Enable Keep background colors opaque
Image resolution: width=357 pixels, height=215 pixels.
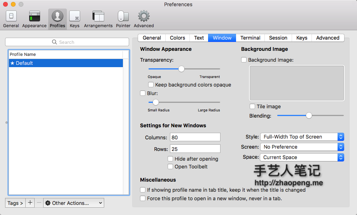click(151, 85)
